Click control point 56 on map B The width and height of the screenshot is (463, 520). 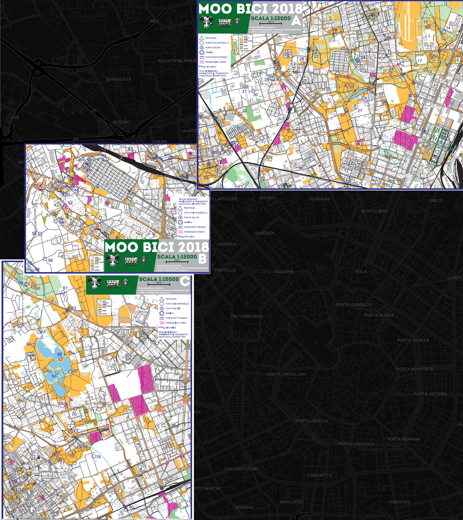click(45, 259)
